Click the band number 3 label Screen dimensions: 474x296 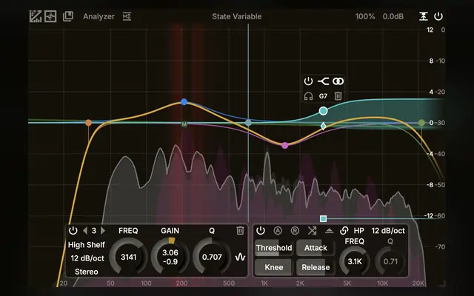[94, 231]
